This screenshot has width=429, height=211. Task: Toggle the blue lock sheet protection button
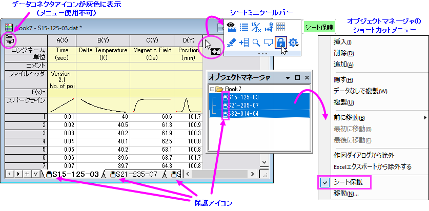pos(281,42)
